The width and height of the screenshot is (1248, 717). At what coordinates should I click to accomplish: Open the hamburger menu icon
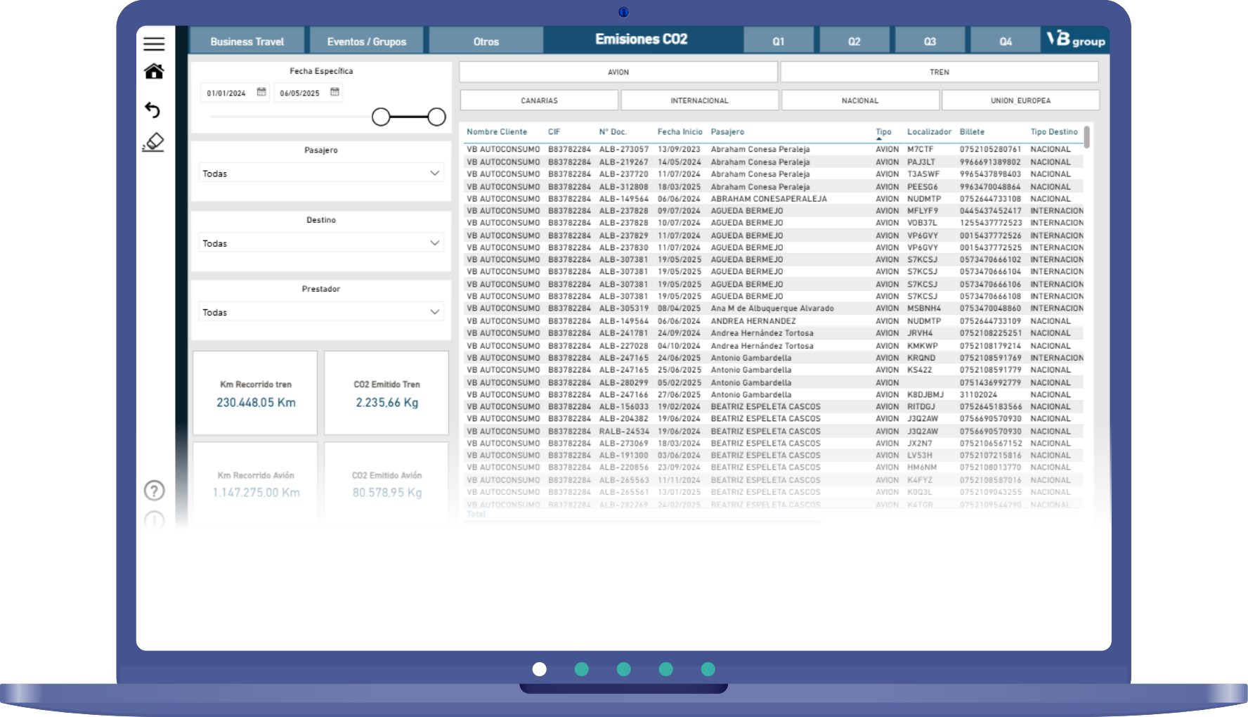[154, 44]
